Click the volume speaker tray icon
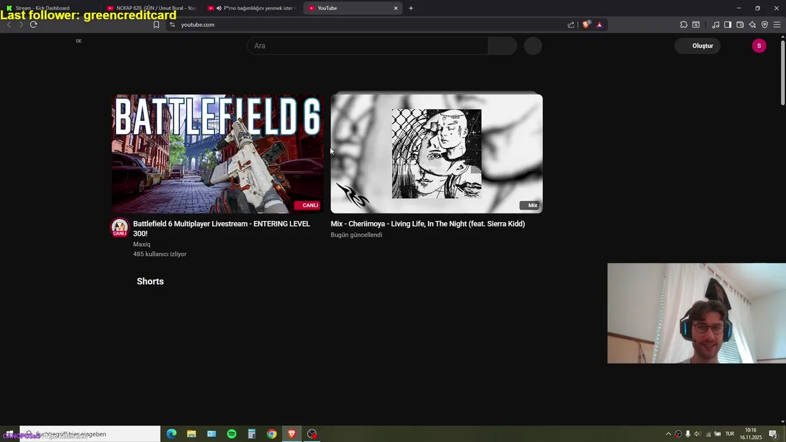The image size is (786, 442). pyautogui.click(x=698, y=434)
